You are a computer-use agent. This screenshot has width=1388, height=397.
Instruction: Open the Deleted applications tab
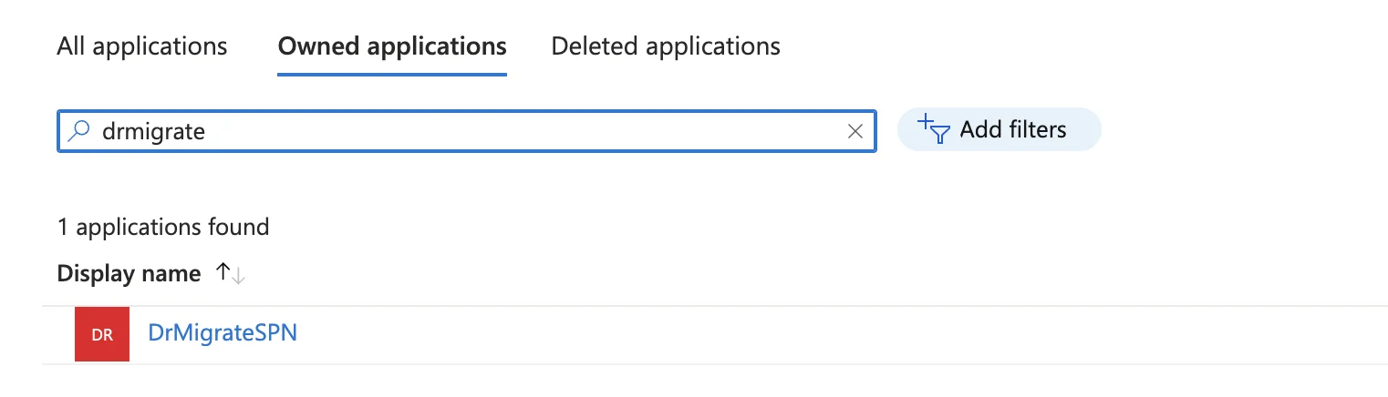666,46
